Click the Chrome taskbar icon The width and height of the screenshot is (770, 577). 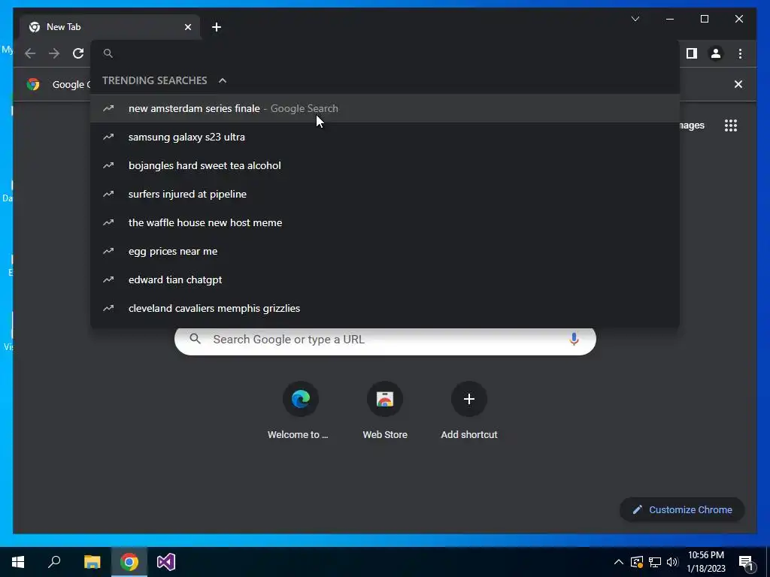(x=129, y=562)
